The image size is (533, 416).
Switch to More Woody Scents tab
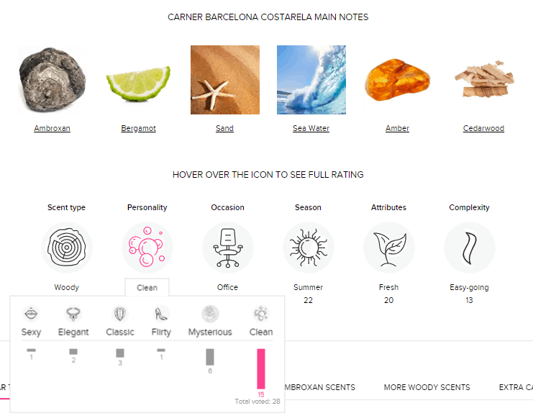[x=427, y=387]
